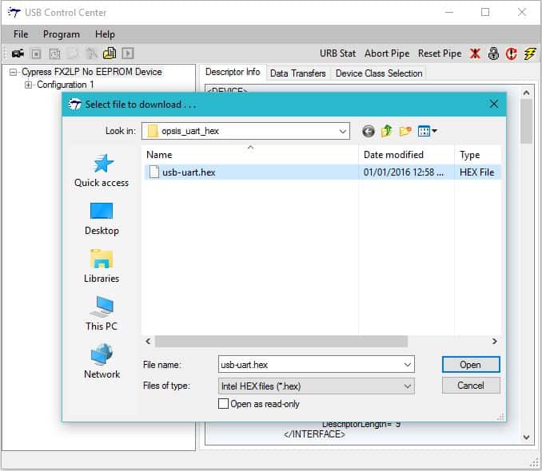This screenshot has height=471, width=542.
Task: Sort by the Type column header
Action: pos(478,155)
